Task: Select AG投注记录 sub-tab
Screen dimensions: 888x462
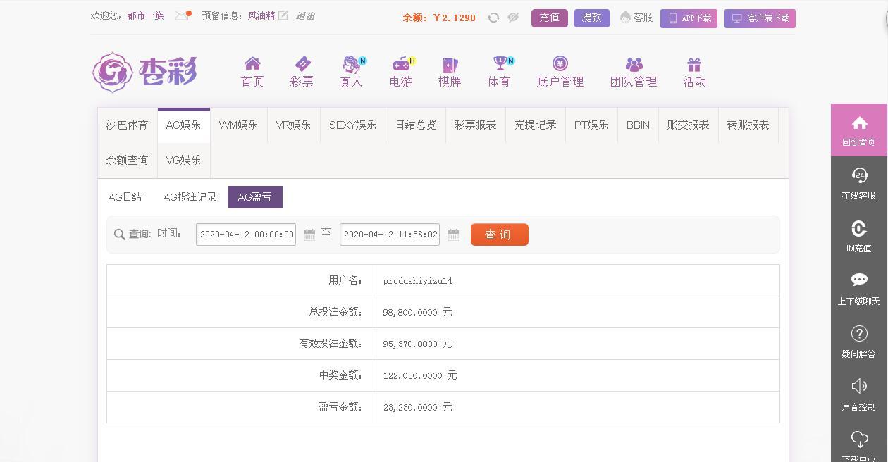Action: click(x=190, y=197)
